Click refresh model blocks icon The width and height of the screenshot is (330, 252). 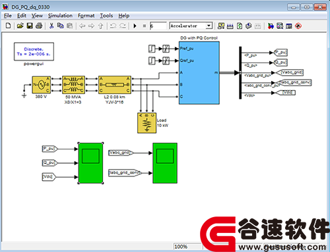coord(240,26)
